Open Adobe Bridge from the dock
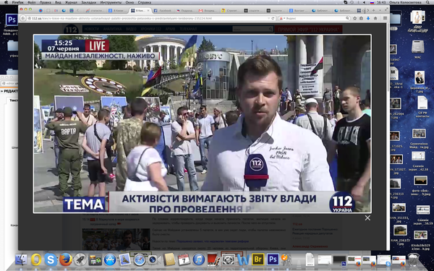This screenshot has height=271, width=434. (x=258, y=259)
